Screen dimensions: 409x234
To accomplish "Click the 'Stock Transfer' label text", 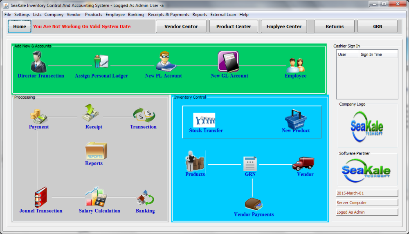I will (206, 130).
